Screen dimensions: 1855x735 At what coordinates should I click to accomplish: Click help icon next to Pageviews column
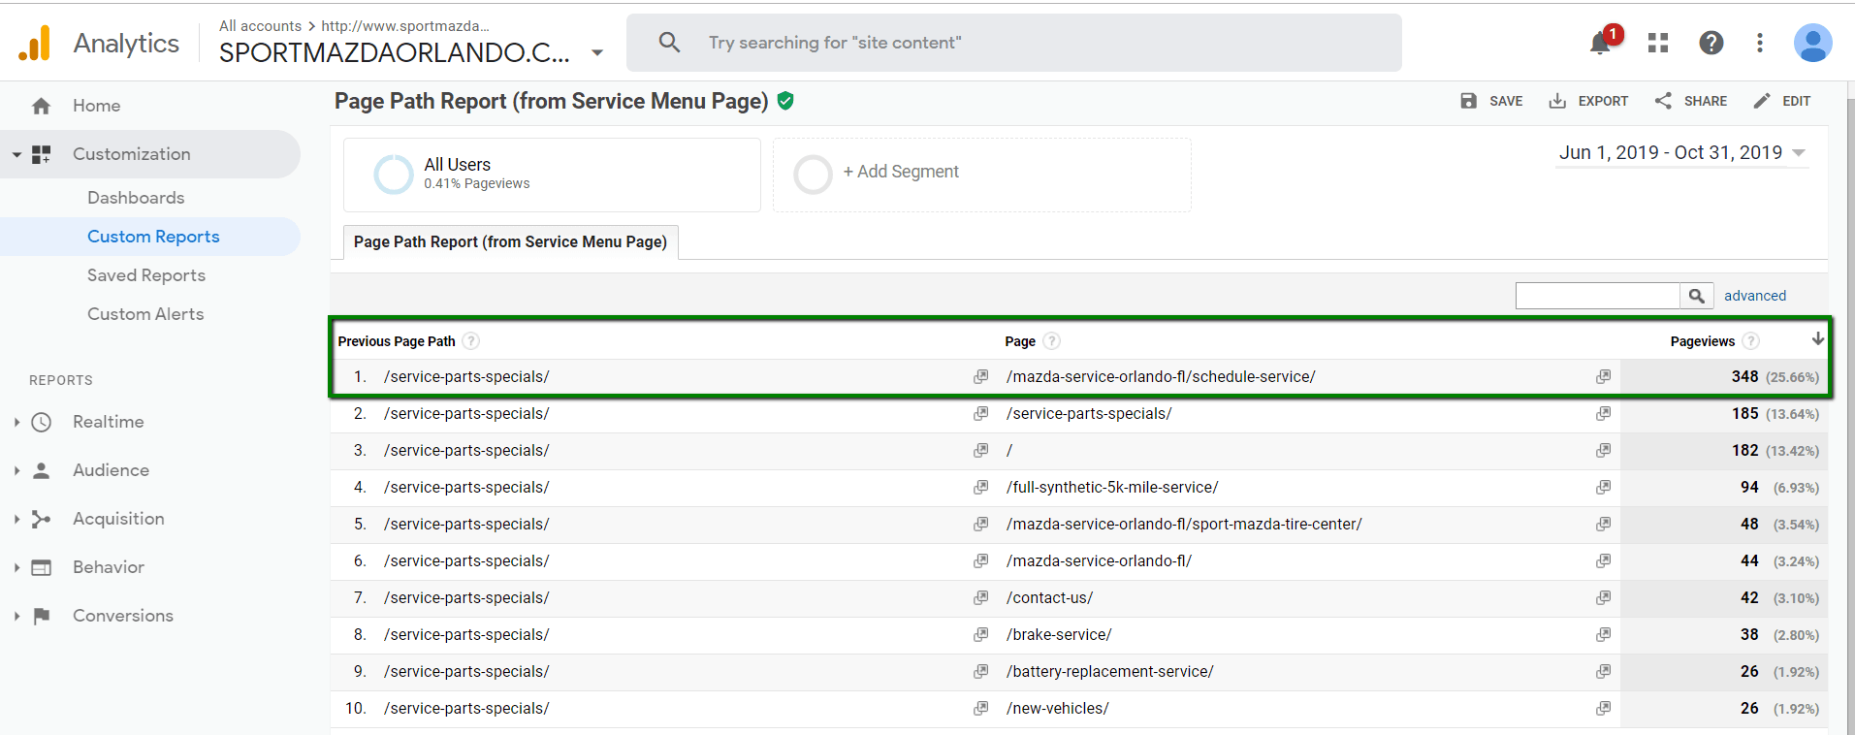pos(1751,341)
